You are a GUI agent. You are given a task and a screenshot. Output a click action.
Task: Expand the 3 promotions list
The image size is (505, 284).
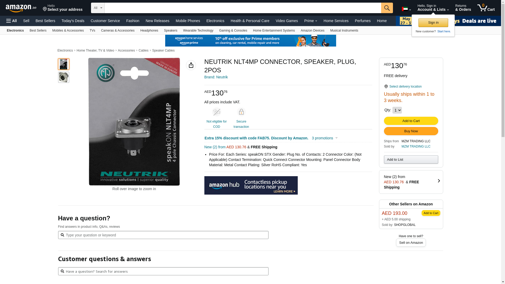coord(325,138)
